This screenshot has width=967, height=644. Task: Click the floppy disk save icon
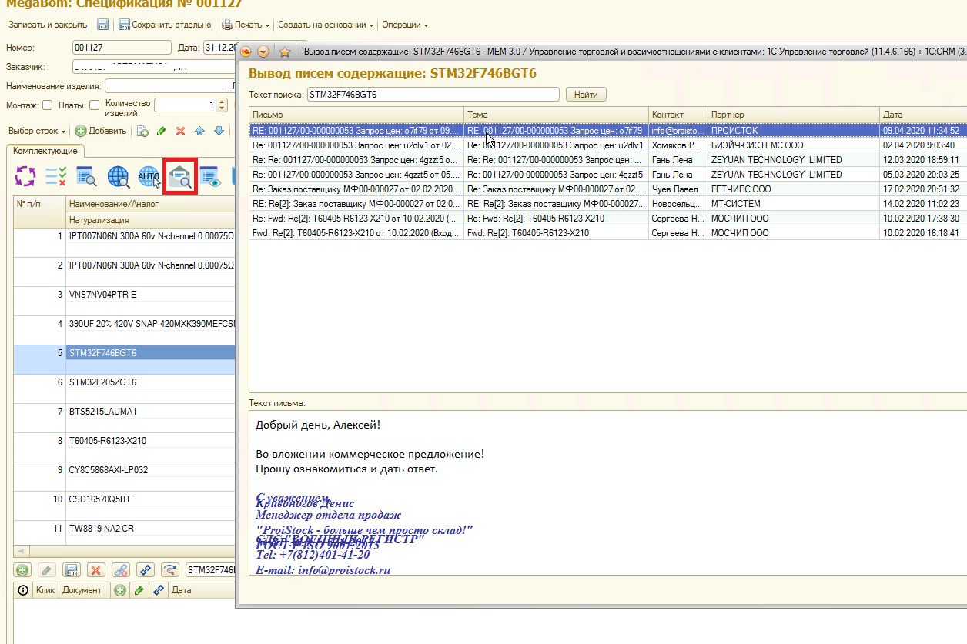click(x=102, y=25)
